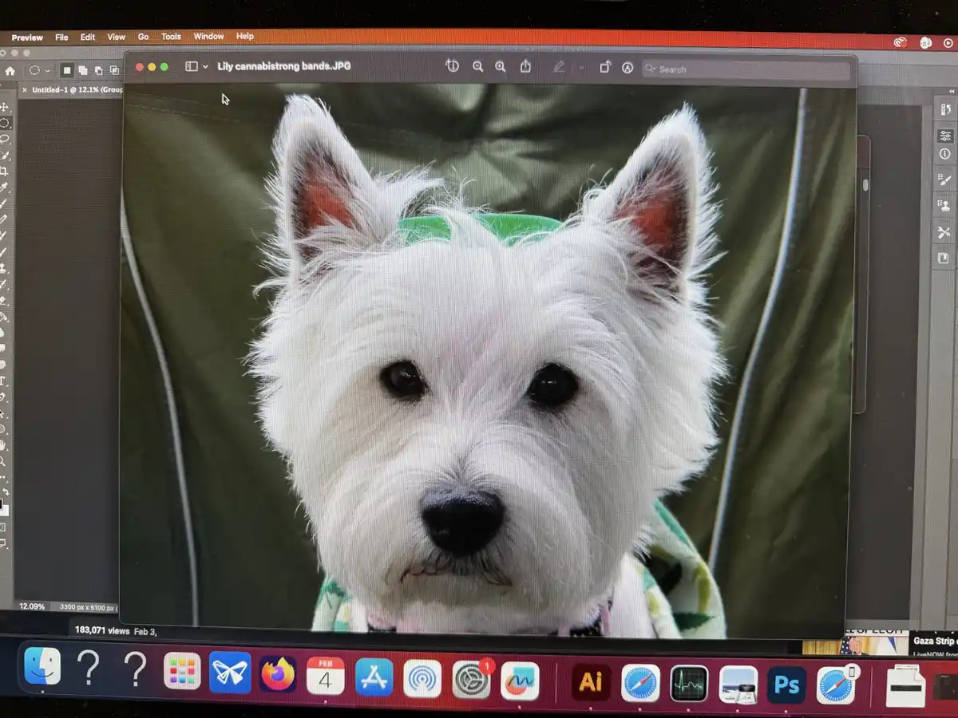Click the 12.09% zoom level field
The height and width of the screenshot is (718, 958).
point(32,606)
